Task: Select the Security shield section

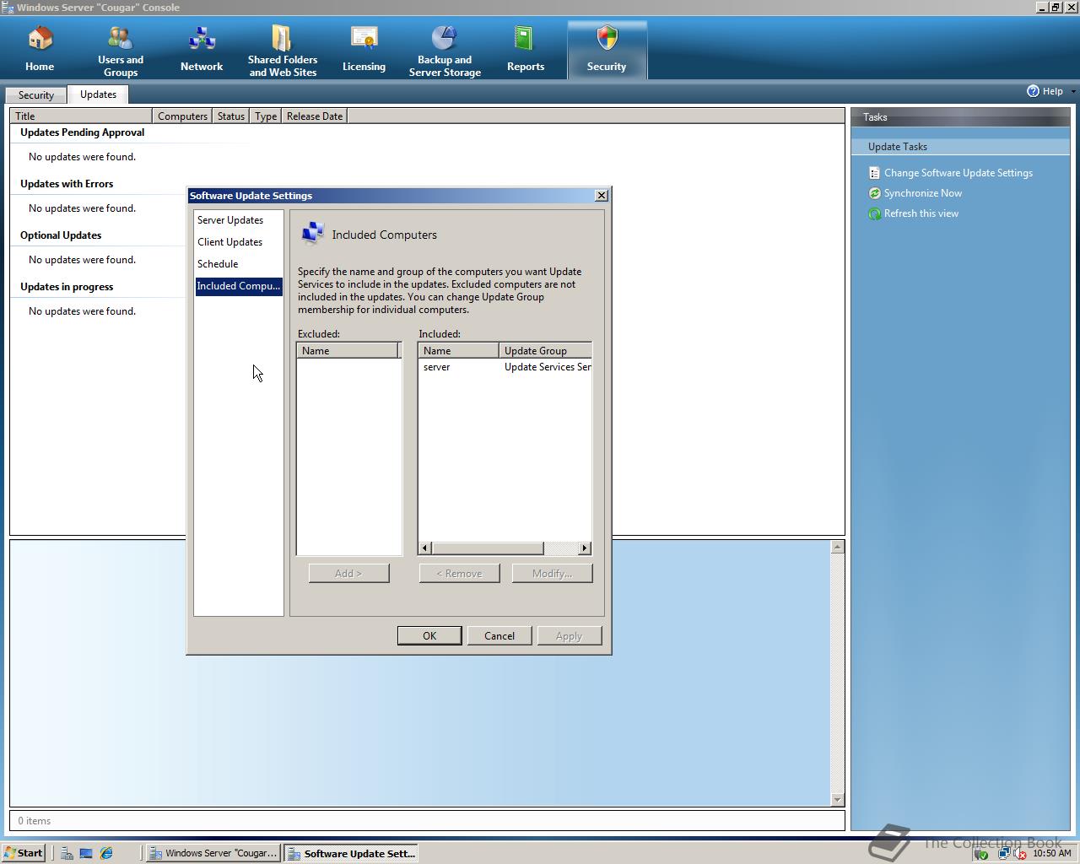Action: point(607,50)
